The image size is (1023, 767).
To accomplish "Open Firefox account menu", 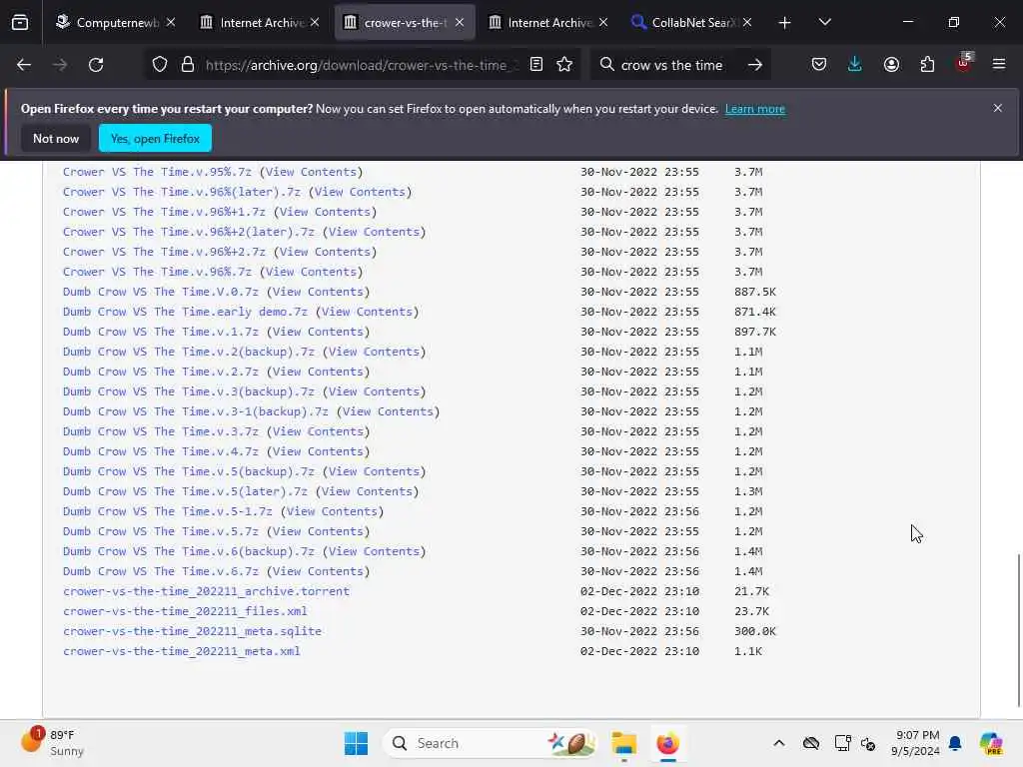I will (x=891, y=65).
